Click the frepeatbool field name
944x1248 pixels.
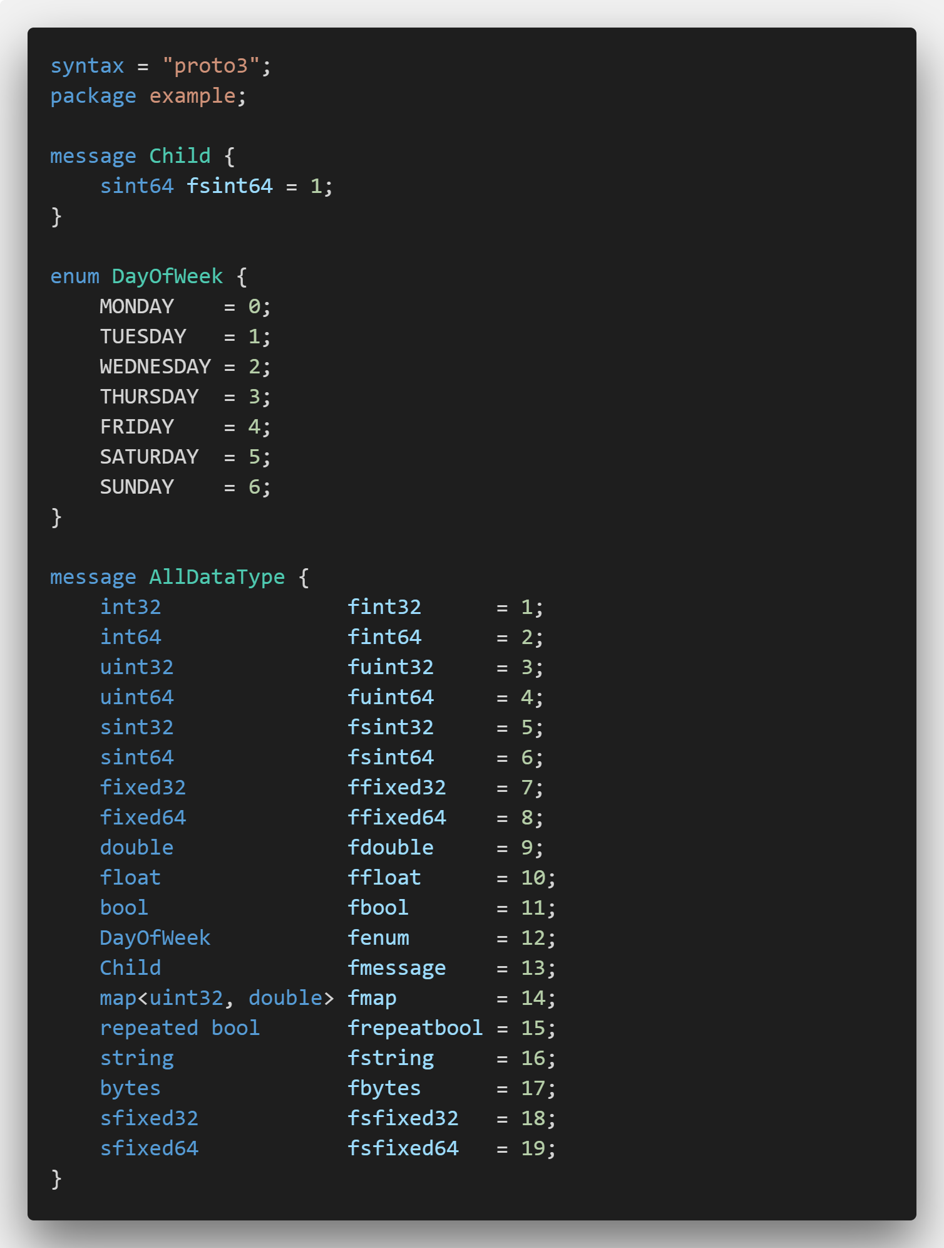pyautogui.click(x=415, y=1028)
